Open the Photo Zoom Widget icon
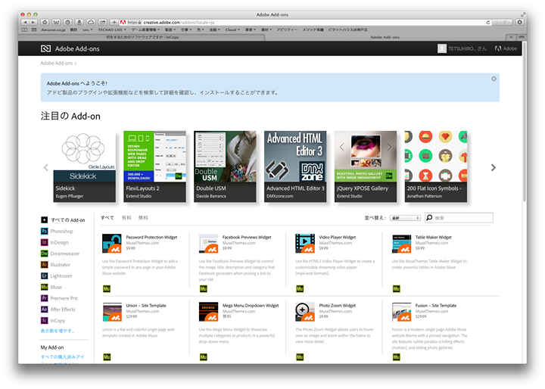 point(305,312)
